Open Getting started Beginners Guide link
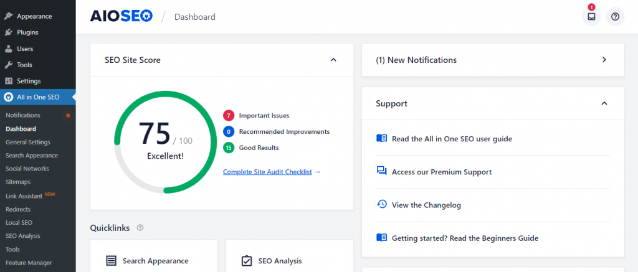The height and width of the screenshot is (272, 638). tap(465, 238)
